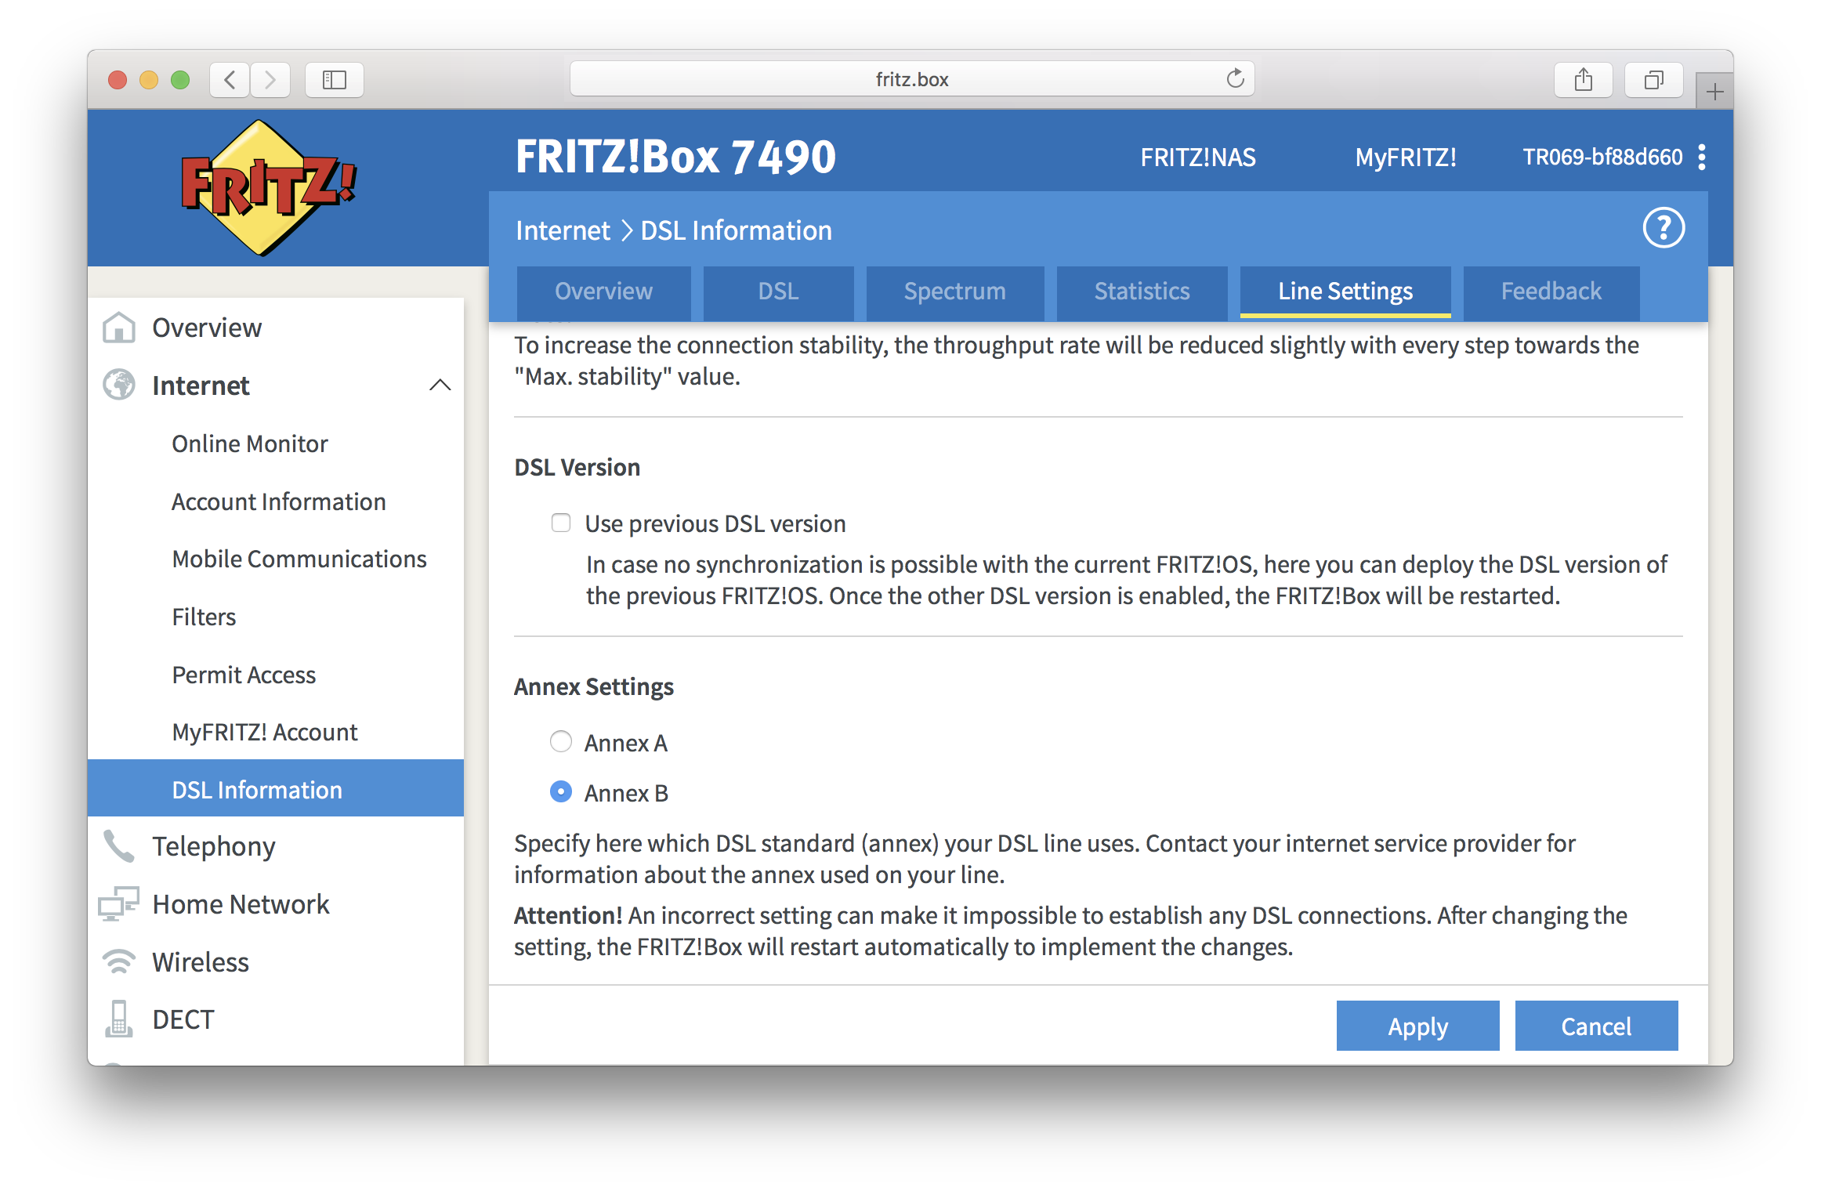Select the Line Settings tab
The image size is (1821, 1191).
pos(1345,291)
